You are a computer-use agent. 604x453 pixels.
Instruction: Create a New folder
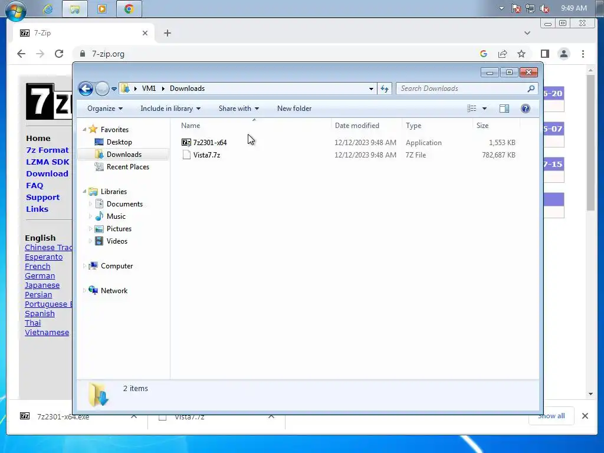[294, 109]
